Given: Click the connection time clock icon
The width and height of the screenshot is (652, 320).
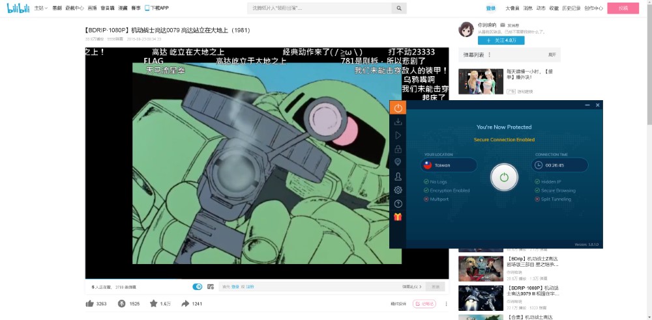Looking at the screenshot, I should [539, 165].
